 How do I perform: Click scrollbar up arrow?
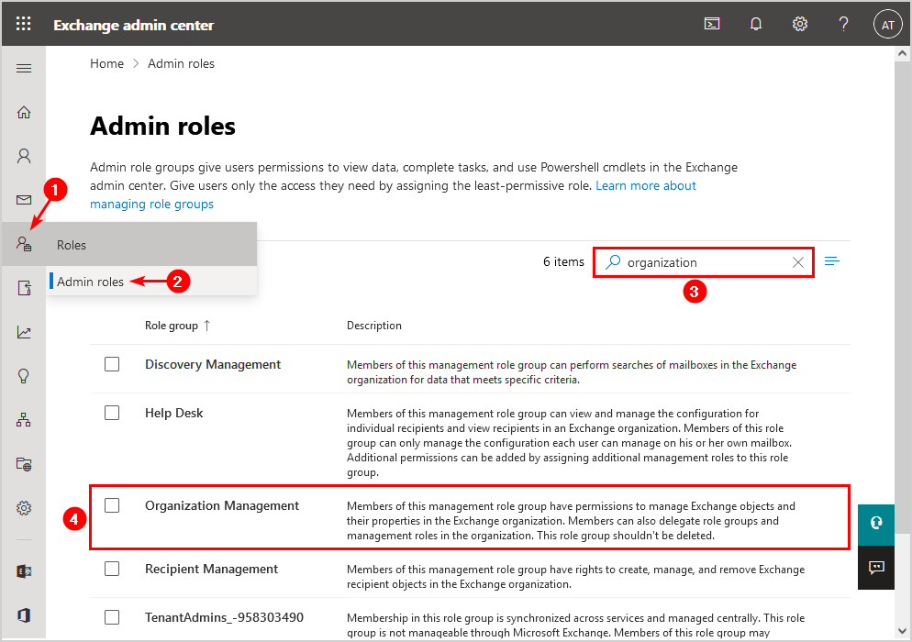pyautogui.click(x=902, y=53)
